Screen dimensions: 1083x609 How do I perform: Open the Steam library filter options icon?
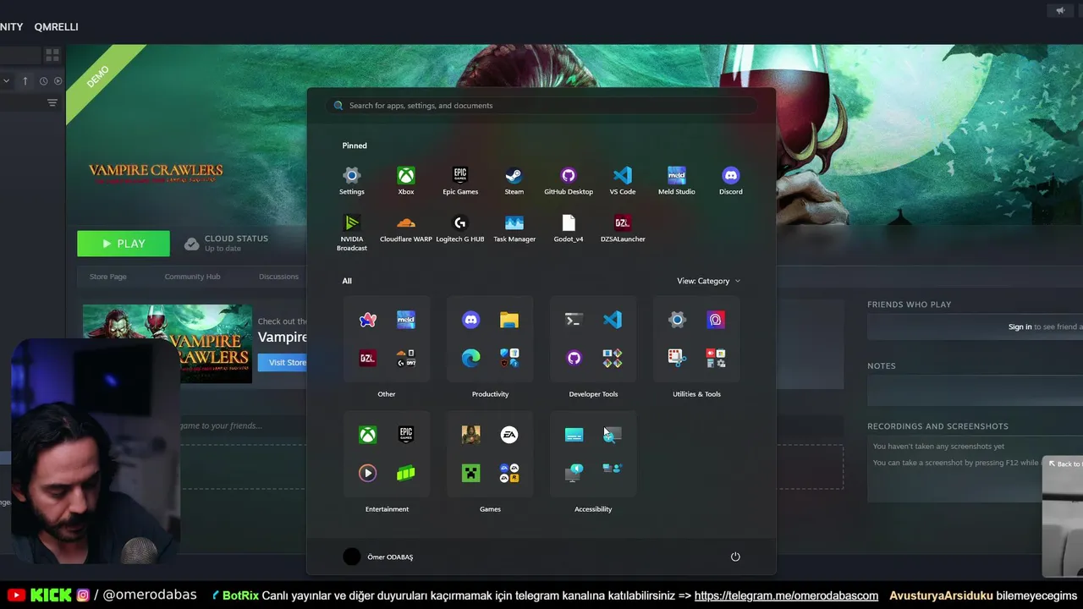[x=52, y=103]
